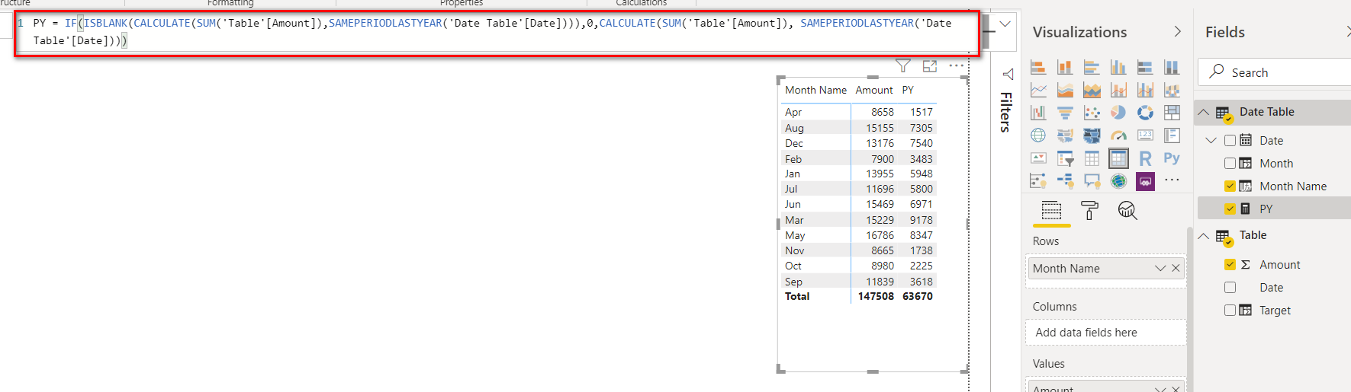Remove Month Name from Rows well
Image resolution: width=1351 pixels, height=392 pixels.
click(1176, 268)
